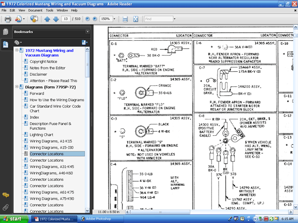Screen dimensions: 298x223
Task: Click the document vertical scrollbar down arrow
Action: pyautogui.click(x=296, y=207)
